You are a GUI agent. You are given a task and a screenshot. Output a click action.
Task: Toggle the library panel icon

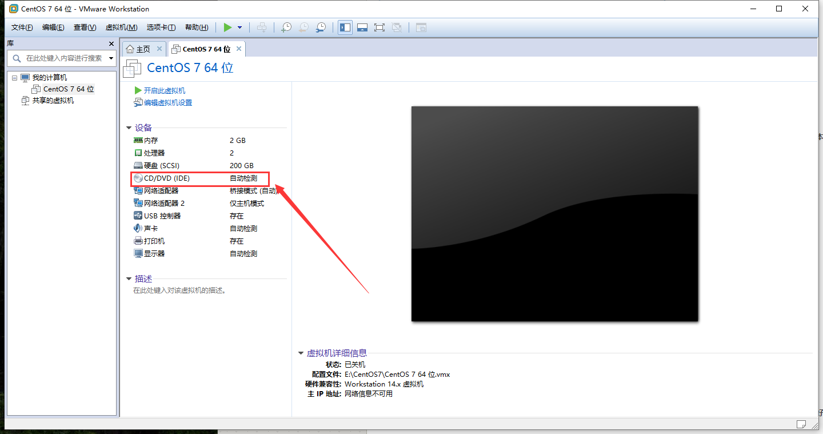345,27
